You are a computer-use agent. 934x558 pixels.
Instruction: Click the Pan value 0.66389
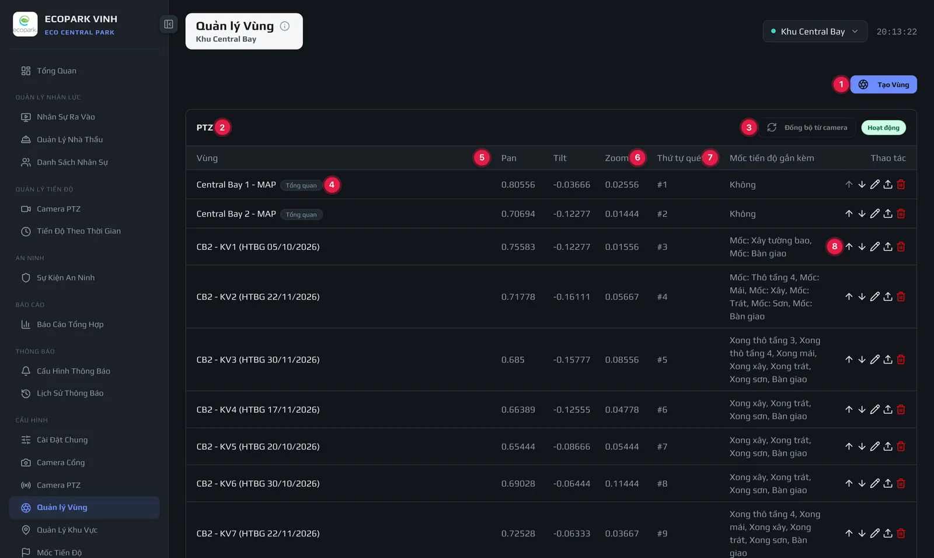click(x=518, y=410)
